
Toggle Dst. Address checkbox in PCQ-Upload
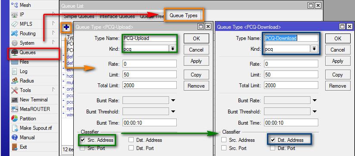[131, 140]
